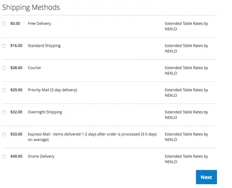Click the Free Delivery label text
Viewport: 232px width, 188px height.
tap(39, 24)
